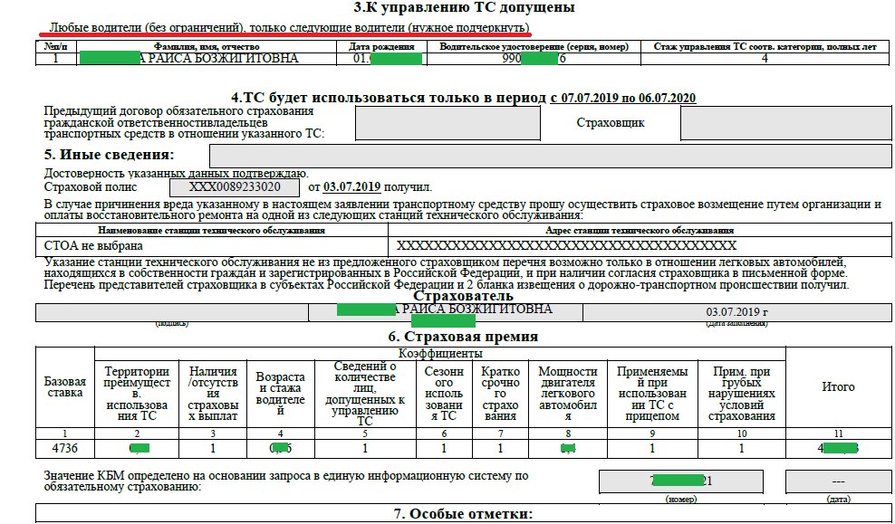Viewport: 895px width, 524px height.
Task: Click the empty signature field above "(подпись)"
Action: [x=172, y=312]
